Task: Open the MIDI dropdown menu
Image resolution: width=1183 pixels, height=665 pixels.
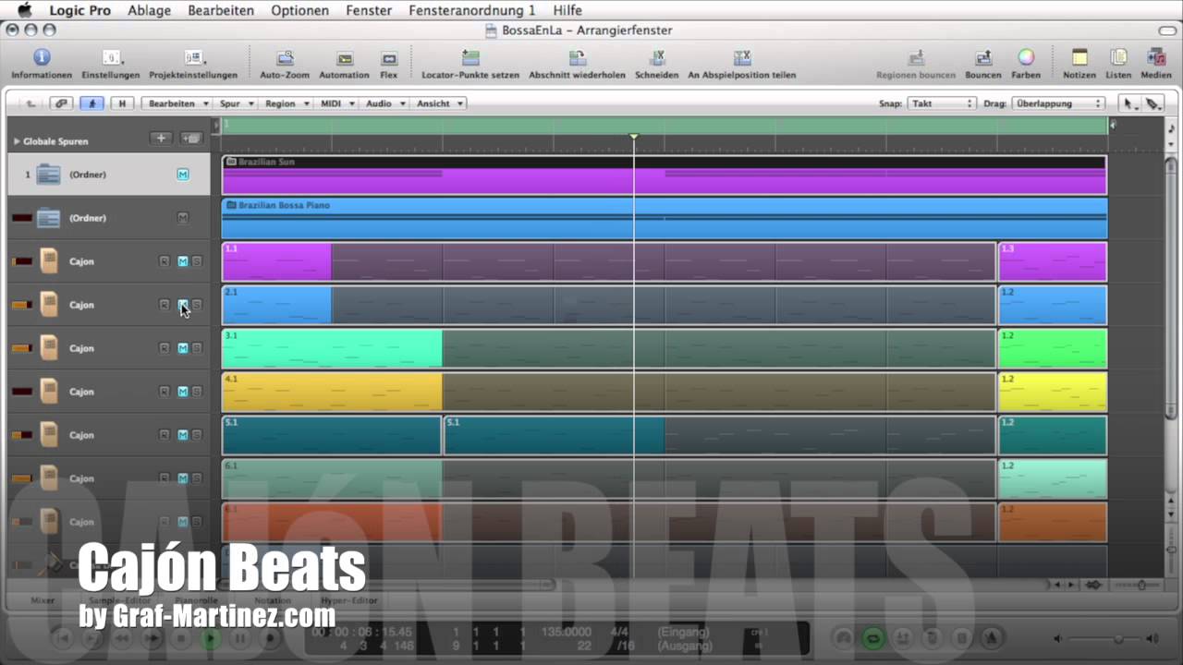Action: point(336,103)
